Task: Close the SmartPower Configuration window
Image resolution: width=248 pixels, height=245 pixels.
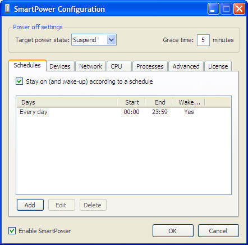Action: [x=239, y=9]
